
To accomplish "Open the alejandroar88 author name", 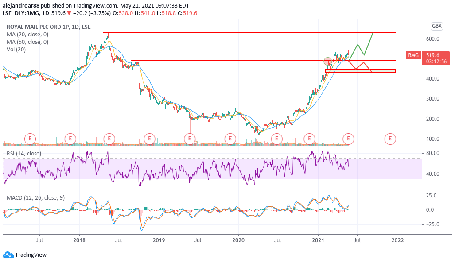I will 21,5.
